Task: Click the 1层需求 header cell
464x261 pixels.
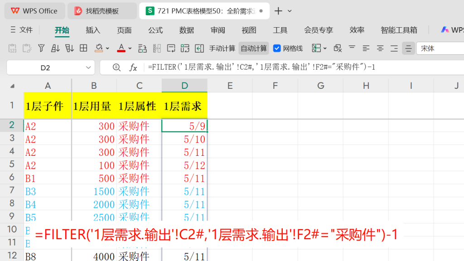Action: coord(184,106)
